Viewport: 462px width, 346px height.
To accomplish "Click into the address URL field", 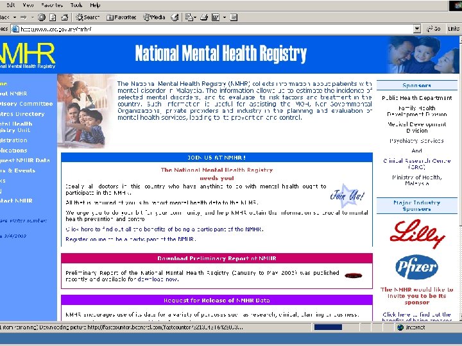I will (216, 29).
